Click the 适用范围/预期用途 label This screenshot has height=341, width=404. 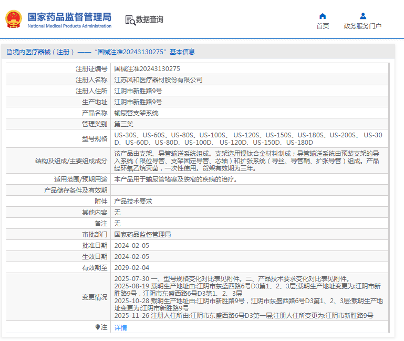point(81,179)
